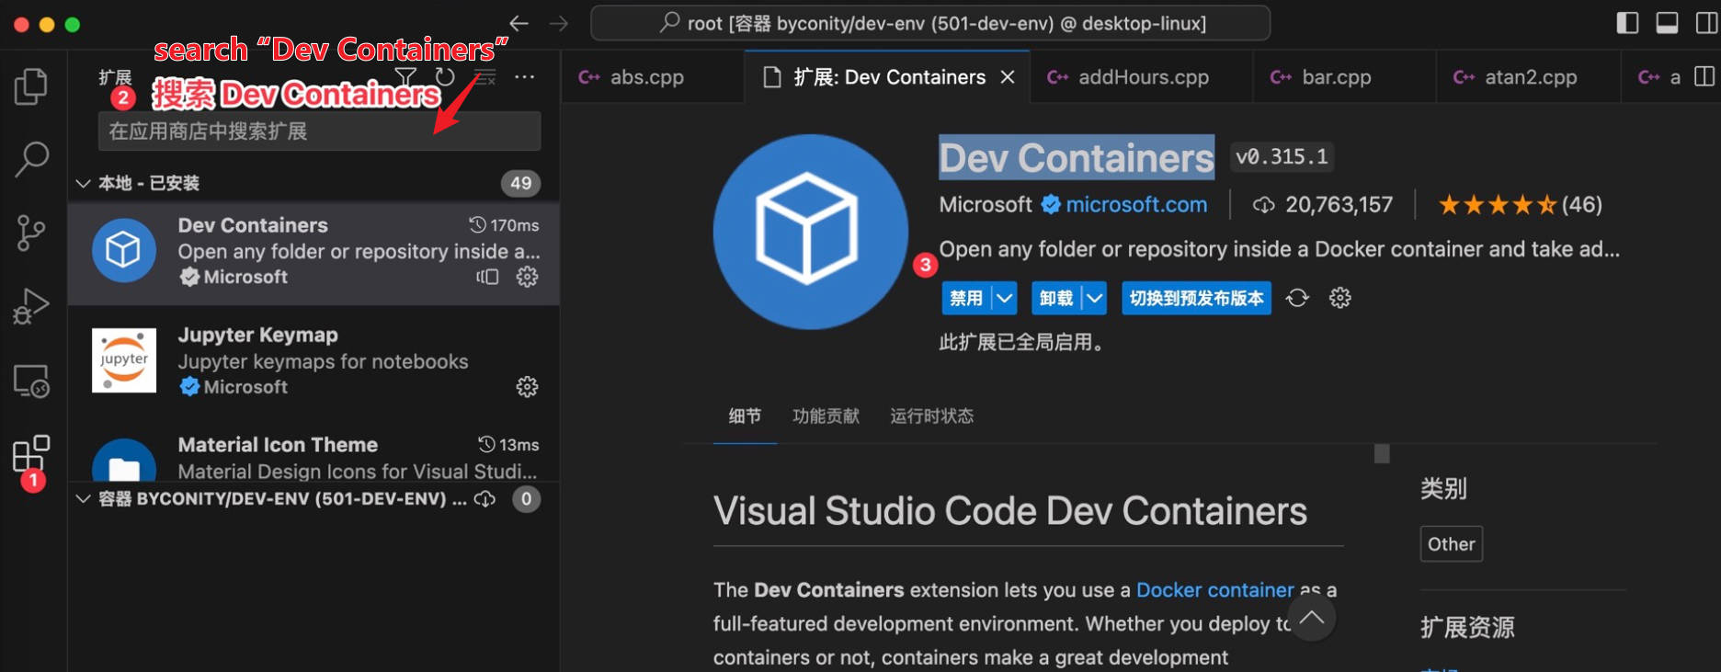Go back with navigation arrow
1721x672 pixels.
[519, 23]
